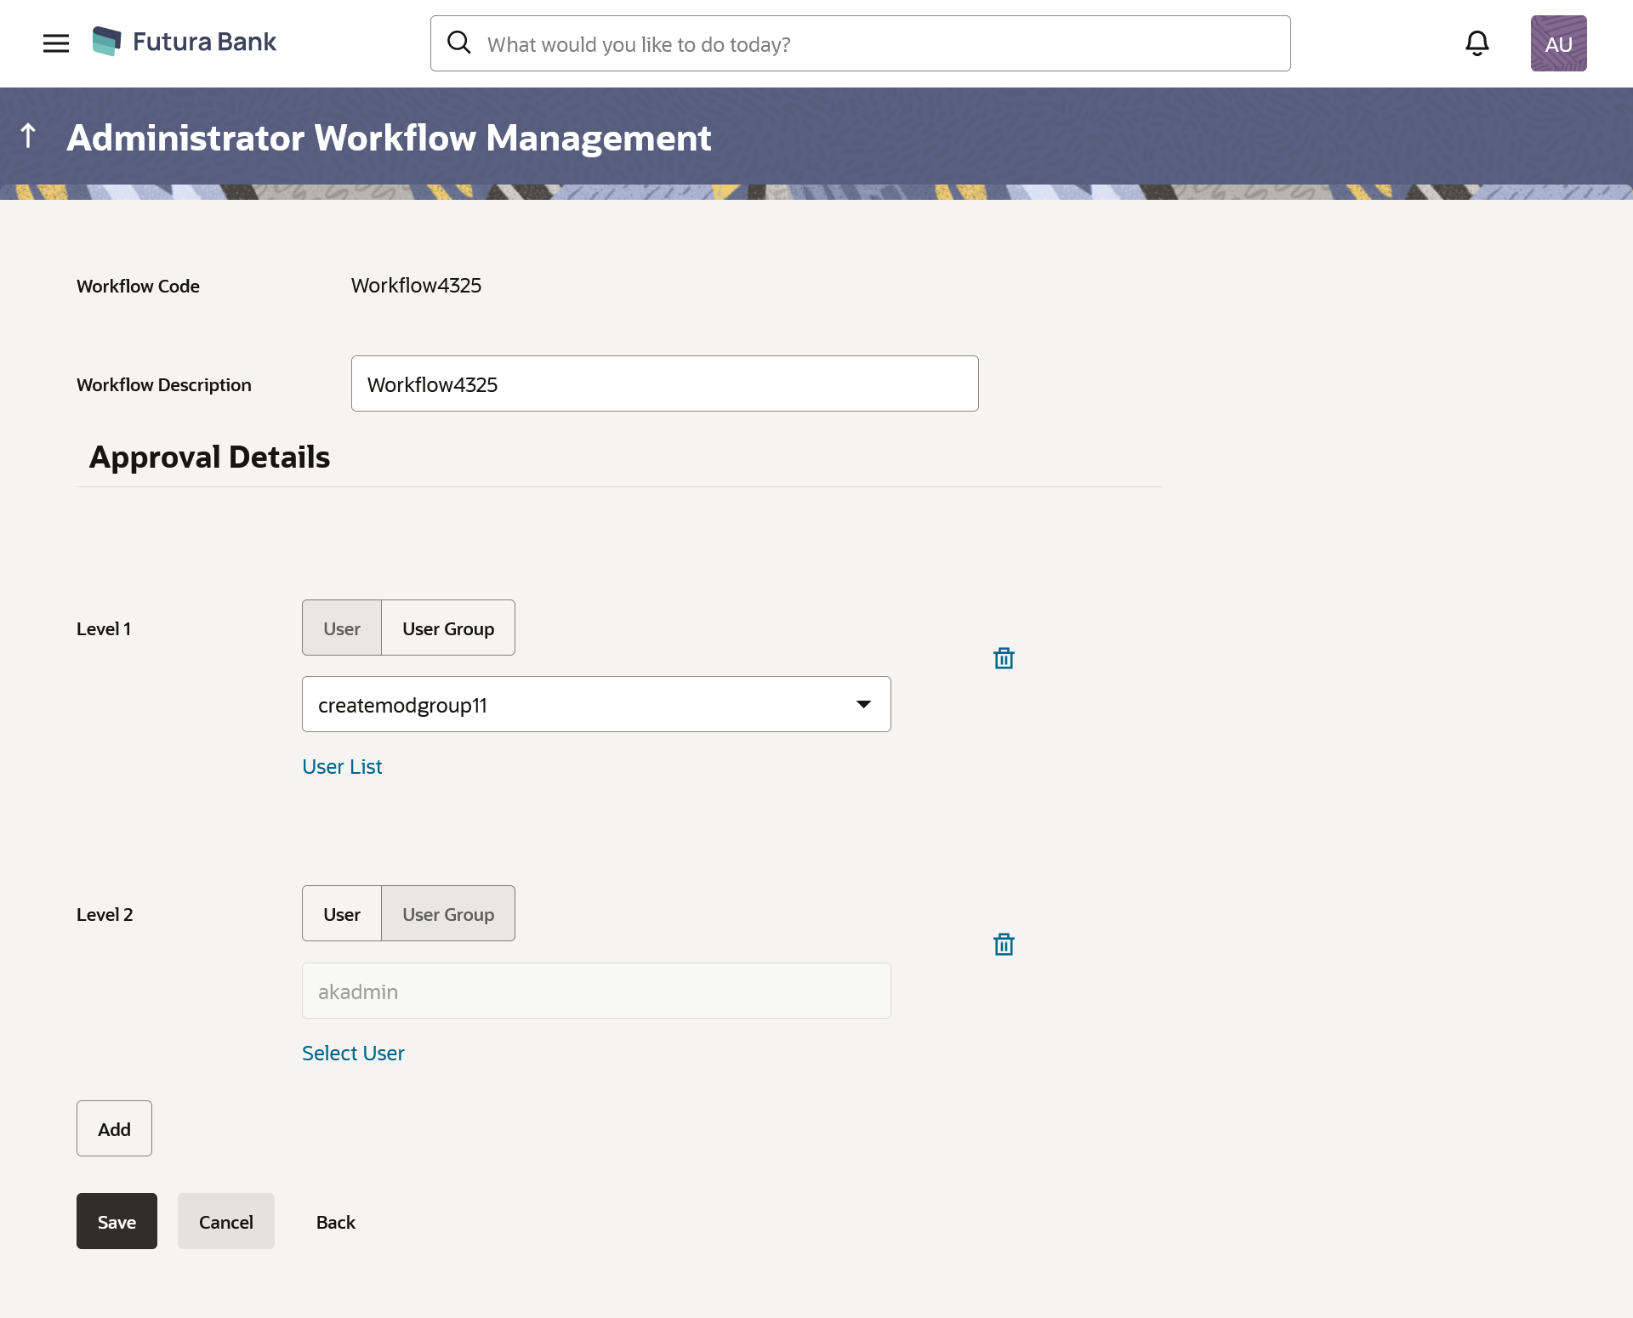Click the back arrow beside page title
Viewport: 1633px width, 1318px height.
pos(28,135)
